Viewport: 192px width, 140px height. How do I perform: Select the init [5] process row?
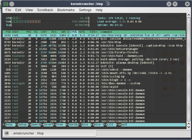[x=94, y=66]
